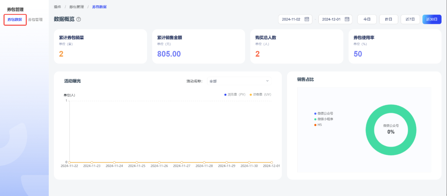Click the 昨日 filter button
This screenshot has width=447, height=196.
click(x=388, y=19)
